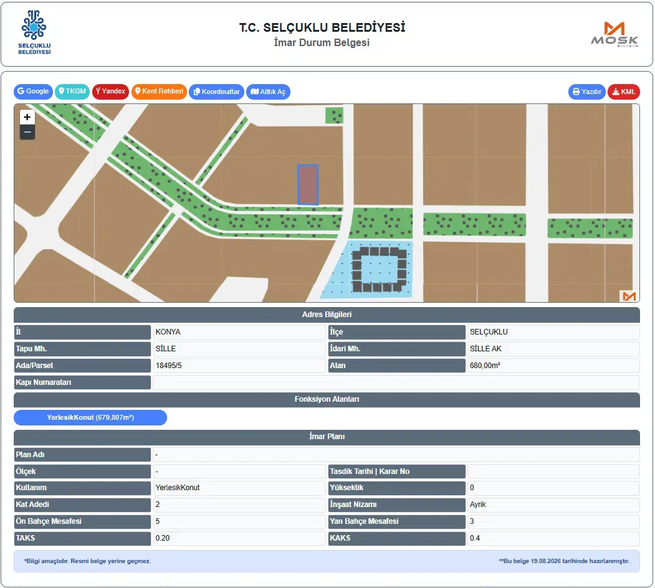The image size is (655, 588).
Task: Open the Google map button
Action: click(x=33, y=92)
